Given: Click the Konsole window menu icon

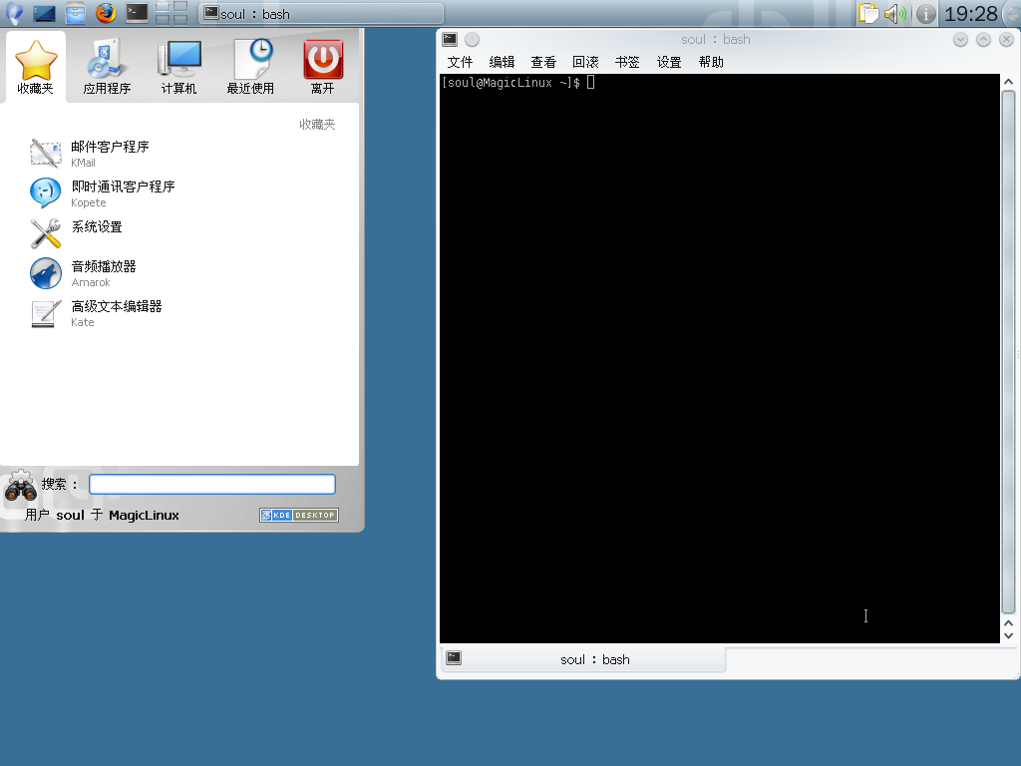Looking at the screenshot, I should click(x=450, y=39).
